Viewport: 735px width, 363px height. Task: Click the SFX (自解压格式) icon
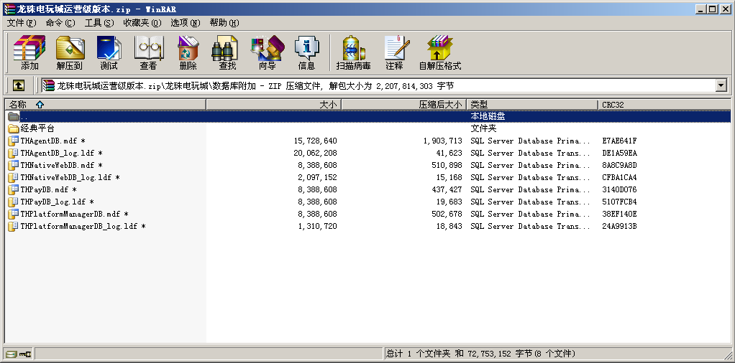click(439, 52)
